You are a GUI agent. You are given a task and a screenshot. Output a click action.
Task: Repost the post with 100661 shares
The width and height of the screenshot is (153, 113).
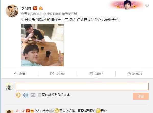(x=58, y=74)
